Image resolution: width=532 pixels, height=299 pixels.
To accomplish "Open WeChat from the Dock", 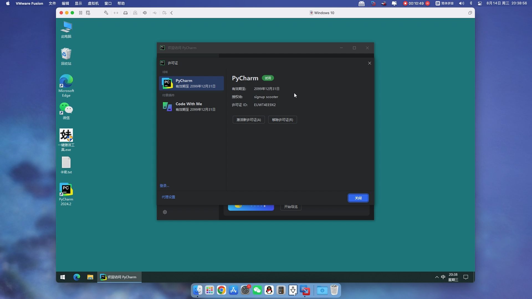I will (x=257, y=290).
